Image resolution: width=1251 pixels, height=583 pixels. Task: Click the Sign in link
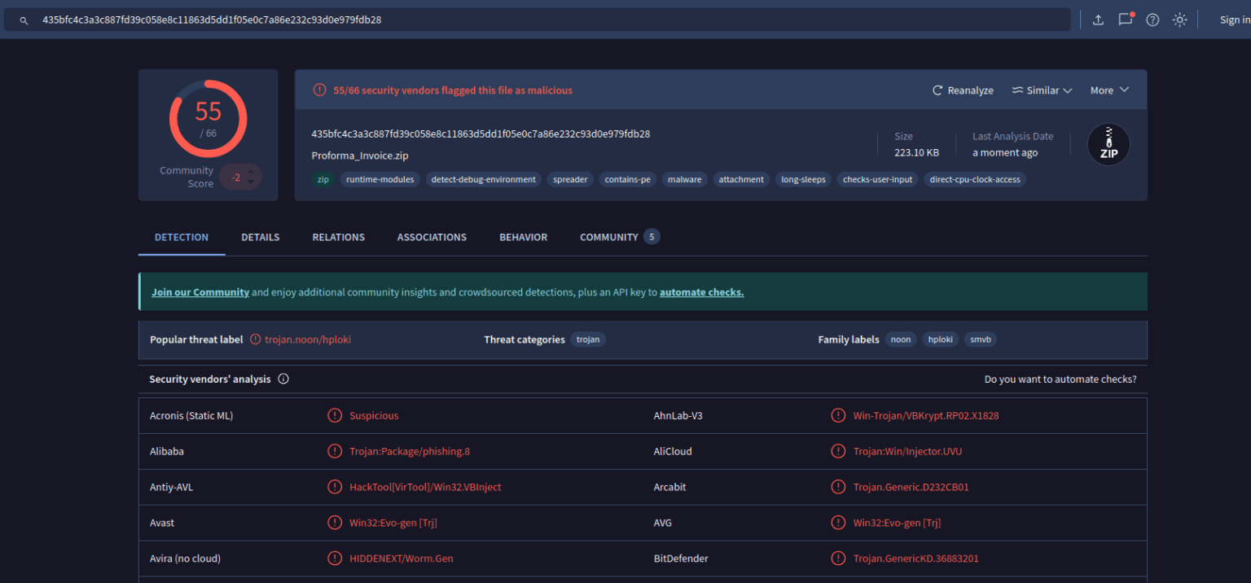(1236, 19)
